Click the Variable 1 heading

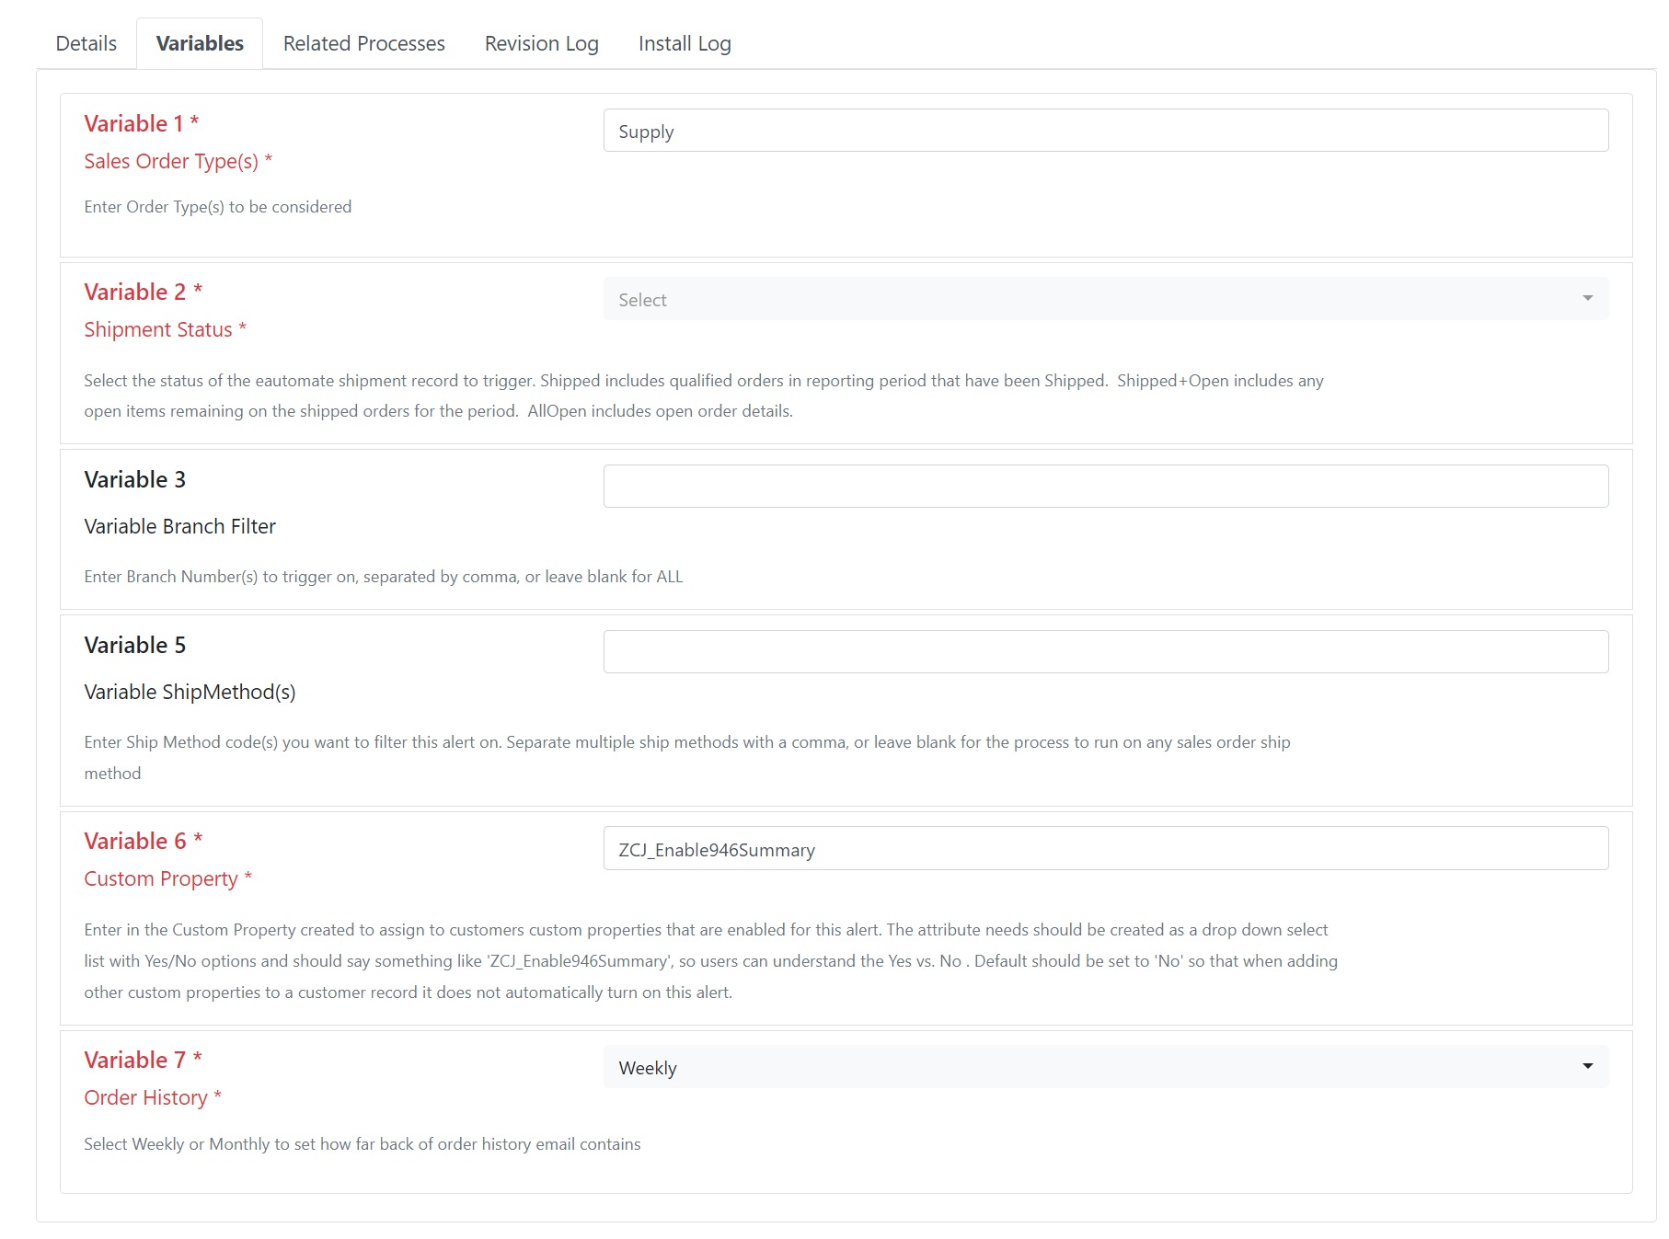click(x=142, y=123)
